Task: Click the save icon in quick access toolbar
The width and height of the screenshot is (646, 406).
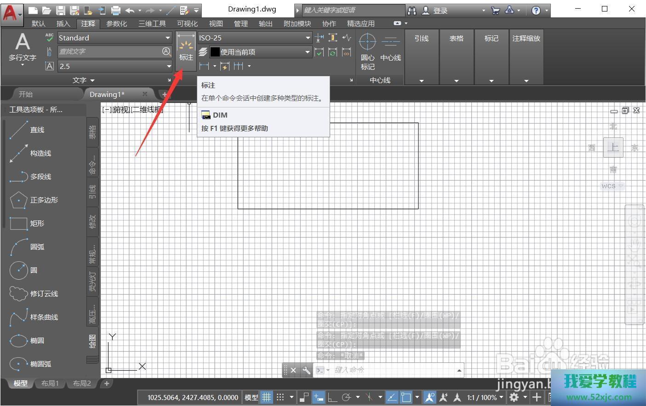Action: (x=60, y=10)
